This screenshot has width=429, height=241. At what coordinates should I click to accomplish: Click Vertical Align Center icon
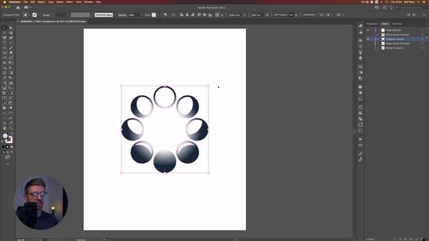[x=204, y=15]
